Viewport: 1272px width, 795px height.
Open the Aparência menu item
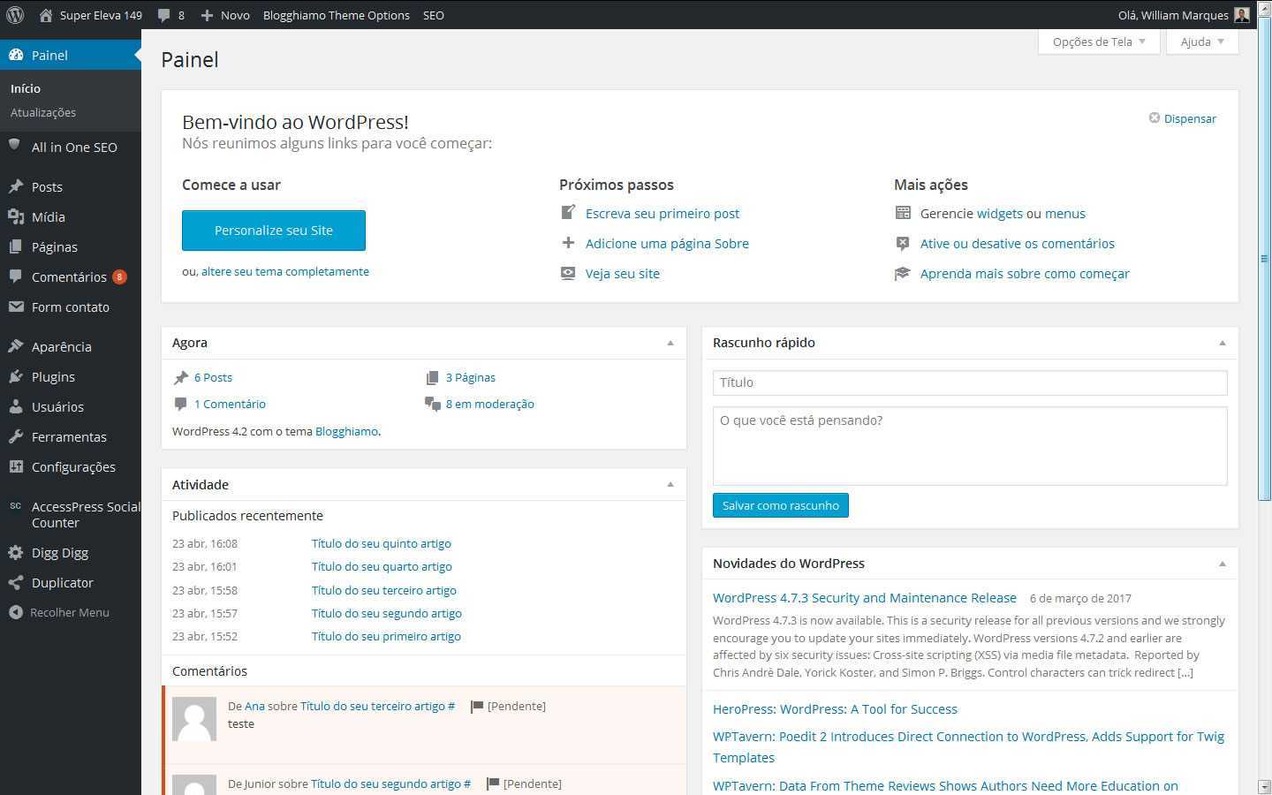(x=61, y=346)
